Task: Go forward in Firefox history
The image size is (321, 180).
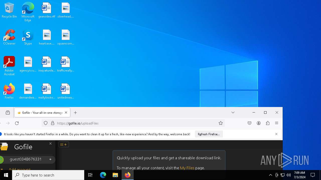Action: (x=8, y=123)
